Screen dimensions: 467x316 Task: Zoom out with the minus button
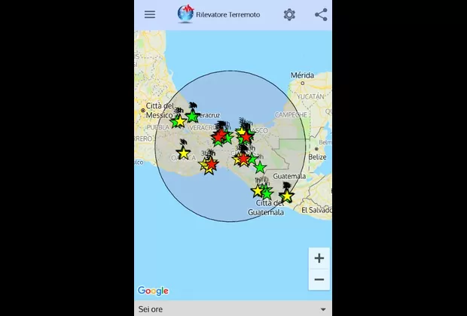319,279
